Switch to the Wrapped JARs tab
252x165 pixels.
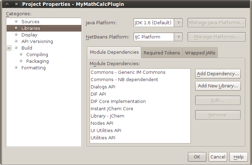pos(200,53)
